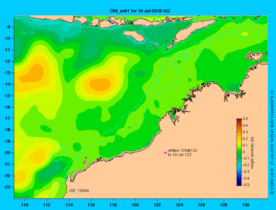
Task: Click latitude axis label '-17'
Action: coord(7,118)
